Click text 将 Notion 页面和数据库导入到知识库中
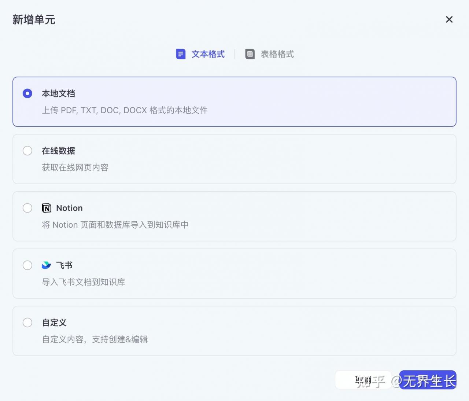This screenshot has width=469, height=401. point(115,225)
